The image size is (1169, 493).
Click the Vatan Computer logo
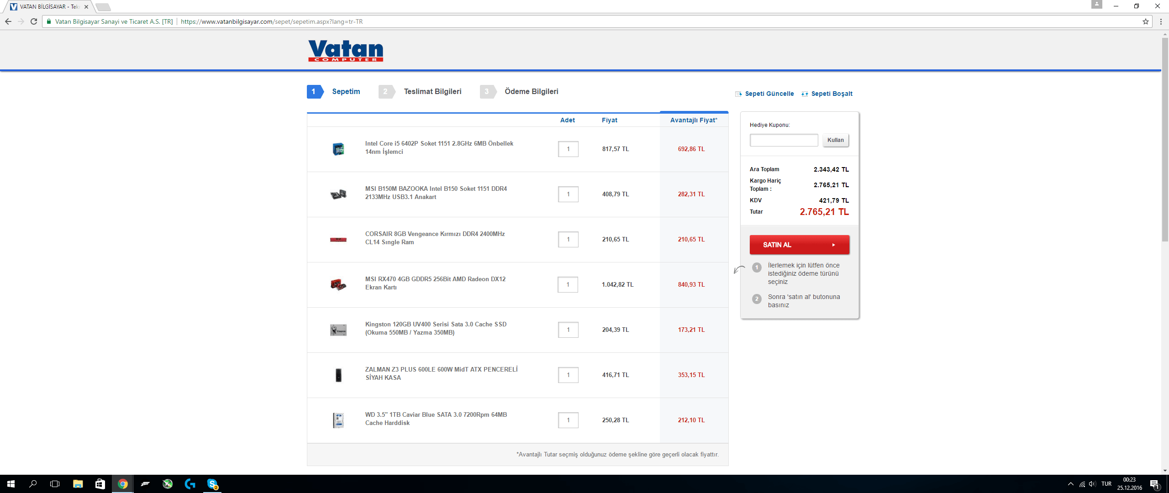point(345,51)
